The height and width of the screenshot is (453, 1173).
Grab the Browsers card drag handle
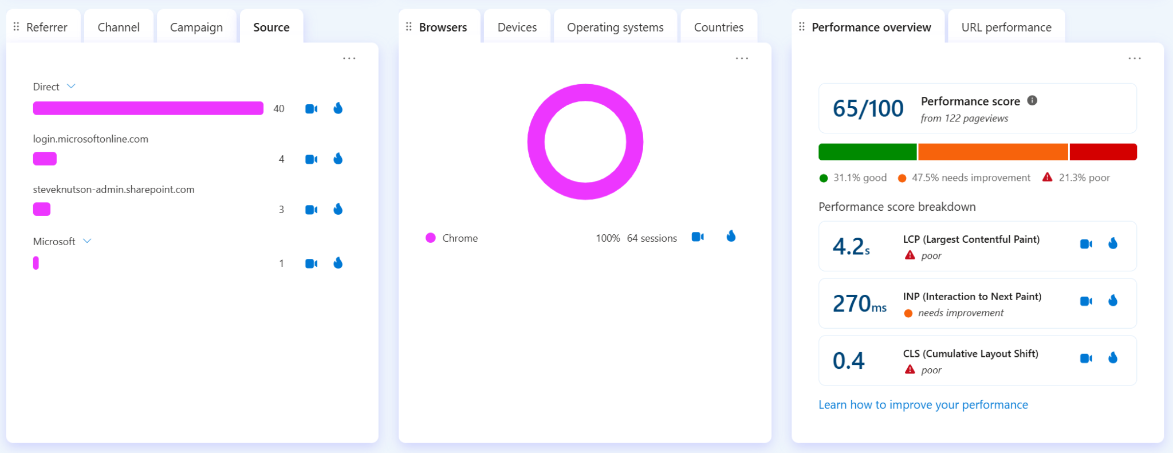coord(409,27)
